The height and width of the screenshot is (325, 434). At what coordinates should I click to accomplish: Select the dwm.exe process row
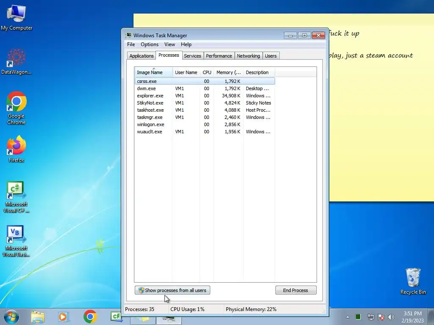pos(205,88)
